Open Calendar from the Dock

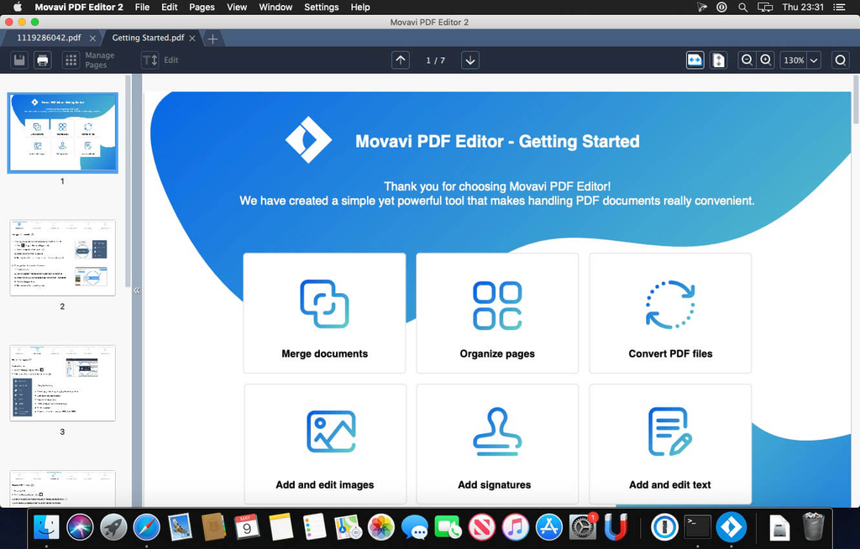tap(247, 527)
